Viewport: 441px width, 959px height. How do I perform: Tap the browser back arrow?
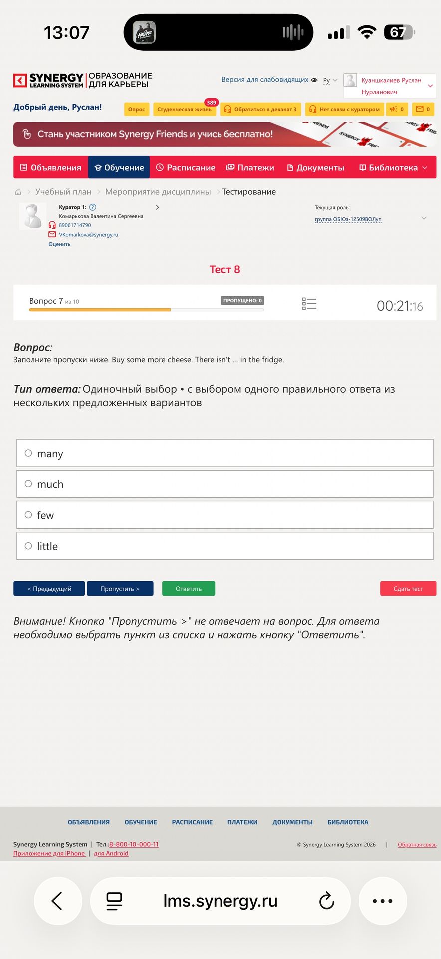[58, 901]
